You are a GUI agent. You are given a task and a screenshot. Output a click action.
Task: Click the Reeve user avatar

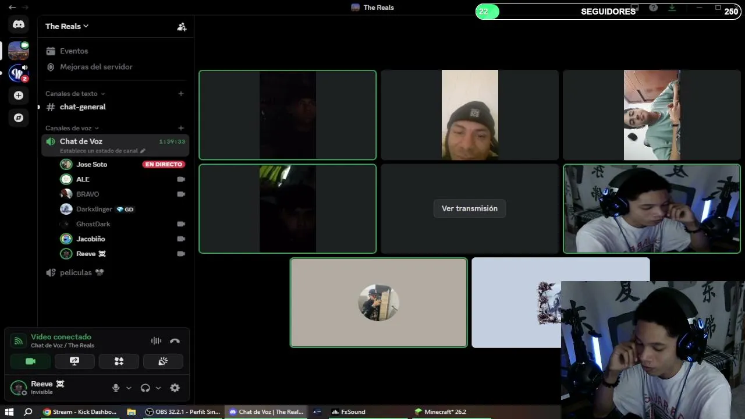[x=19, y=388]
